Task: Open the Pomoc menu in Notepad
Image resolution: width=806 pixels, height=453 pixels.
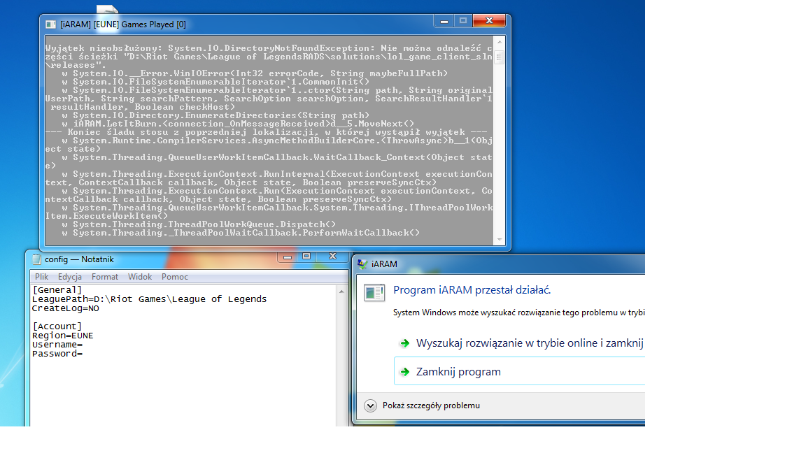Action: pyautogui.click(x=175, y=277)
